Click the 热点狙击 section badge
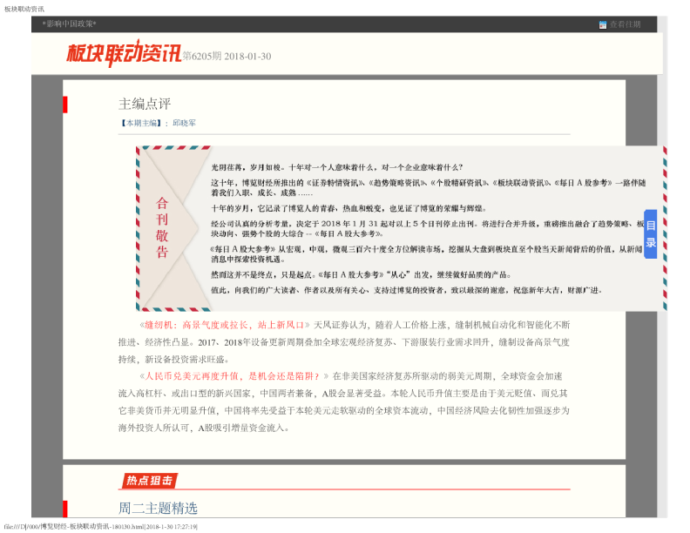 [x=149, y=480]
